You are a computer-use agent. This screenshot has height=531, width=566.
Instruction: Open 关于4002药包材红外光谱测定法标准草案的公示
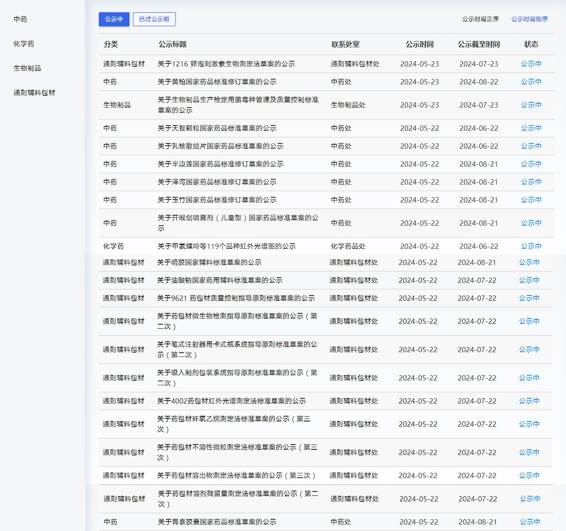point(231,401)
